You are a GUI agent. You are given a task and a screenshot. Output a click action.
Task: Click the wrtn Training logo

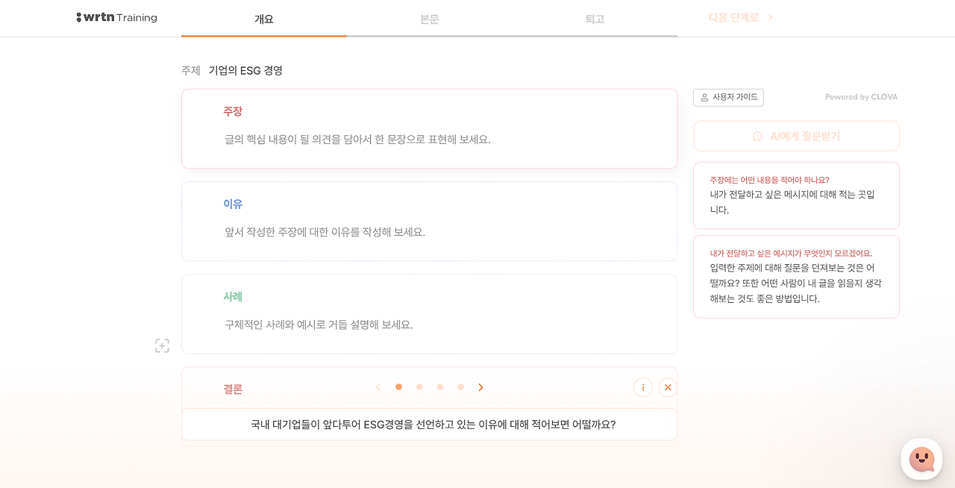click(116, 17)
